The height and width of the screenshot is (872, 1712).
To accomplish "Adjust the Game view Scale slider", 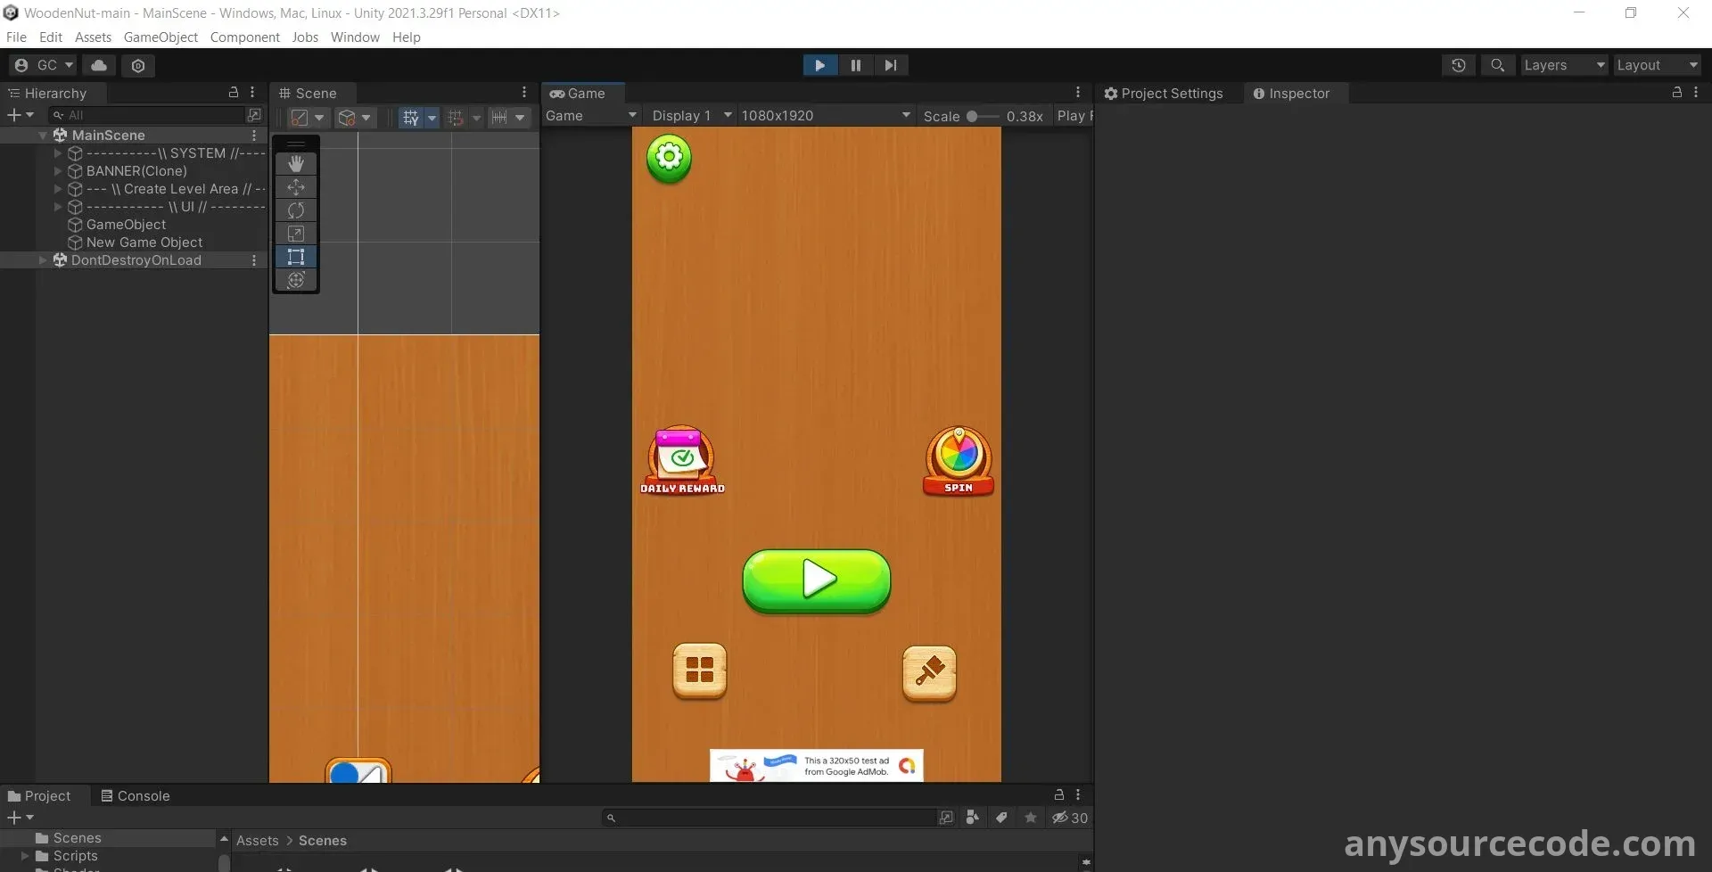I will click(x=973, y=116).
